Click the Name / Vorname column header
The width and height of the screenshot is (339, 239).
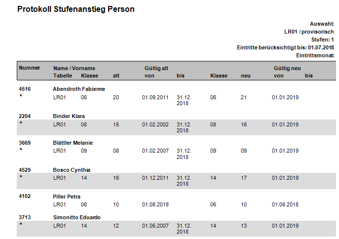pyautogui.click(x=74, y=68)
